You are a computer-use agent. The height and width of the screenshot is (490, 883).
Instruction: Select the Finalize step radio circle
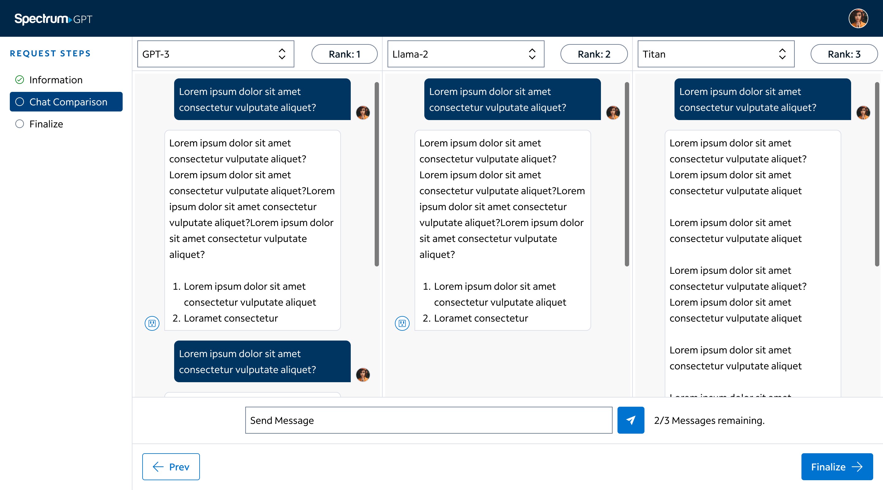20,124
